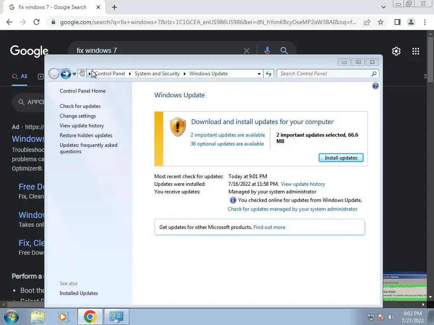Image resolution: width=434 pixels, height=325 pixels.
Task: Open View update history beside install date
Action: pos(303,184)
